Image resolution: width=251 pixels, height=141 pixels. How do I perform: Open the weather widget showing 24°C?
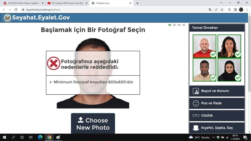tap(199, 137)
